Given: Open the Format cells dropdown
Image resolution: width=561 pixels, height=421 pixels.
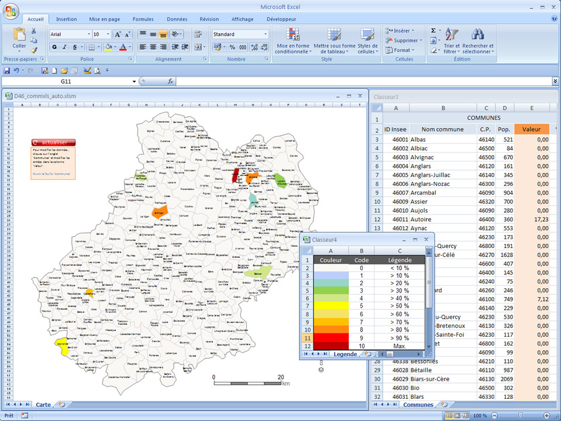Looking at the screenshot, I should pyautogui.click(x=400, y=50).
